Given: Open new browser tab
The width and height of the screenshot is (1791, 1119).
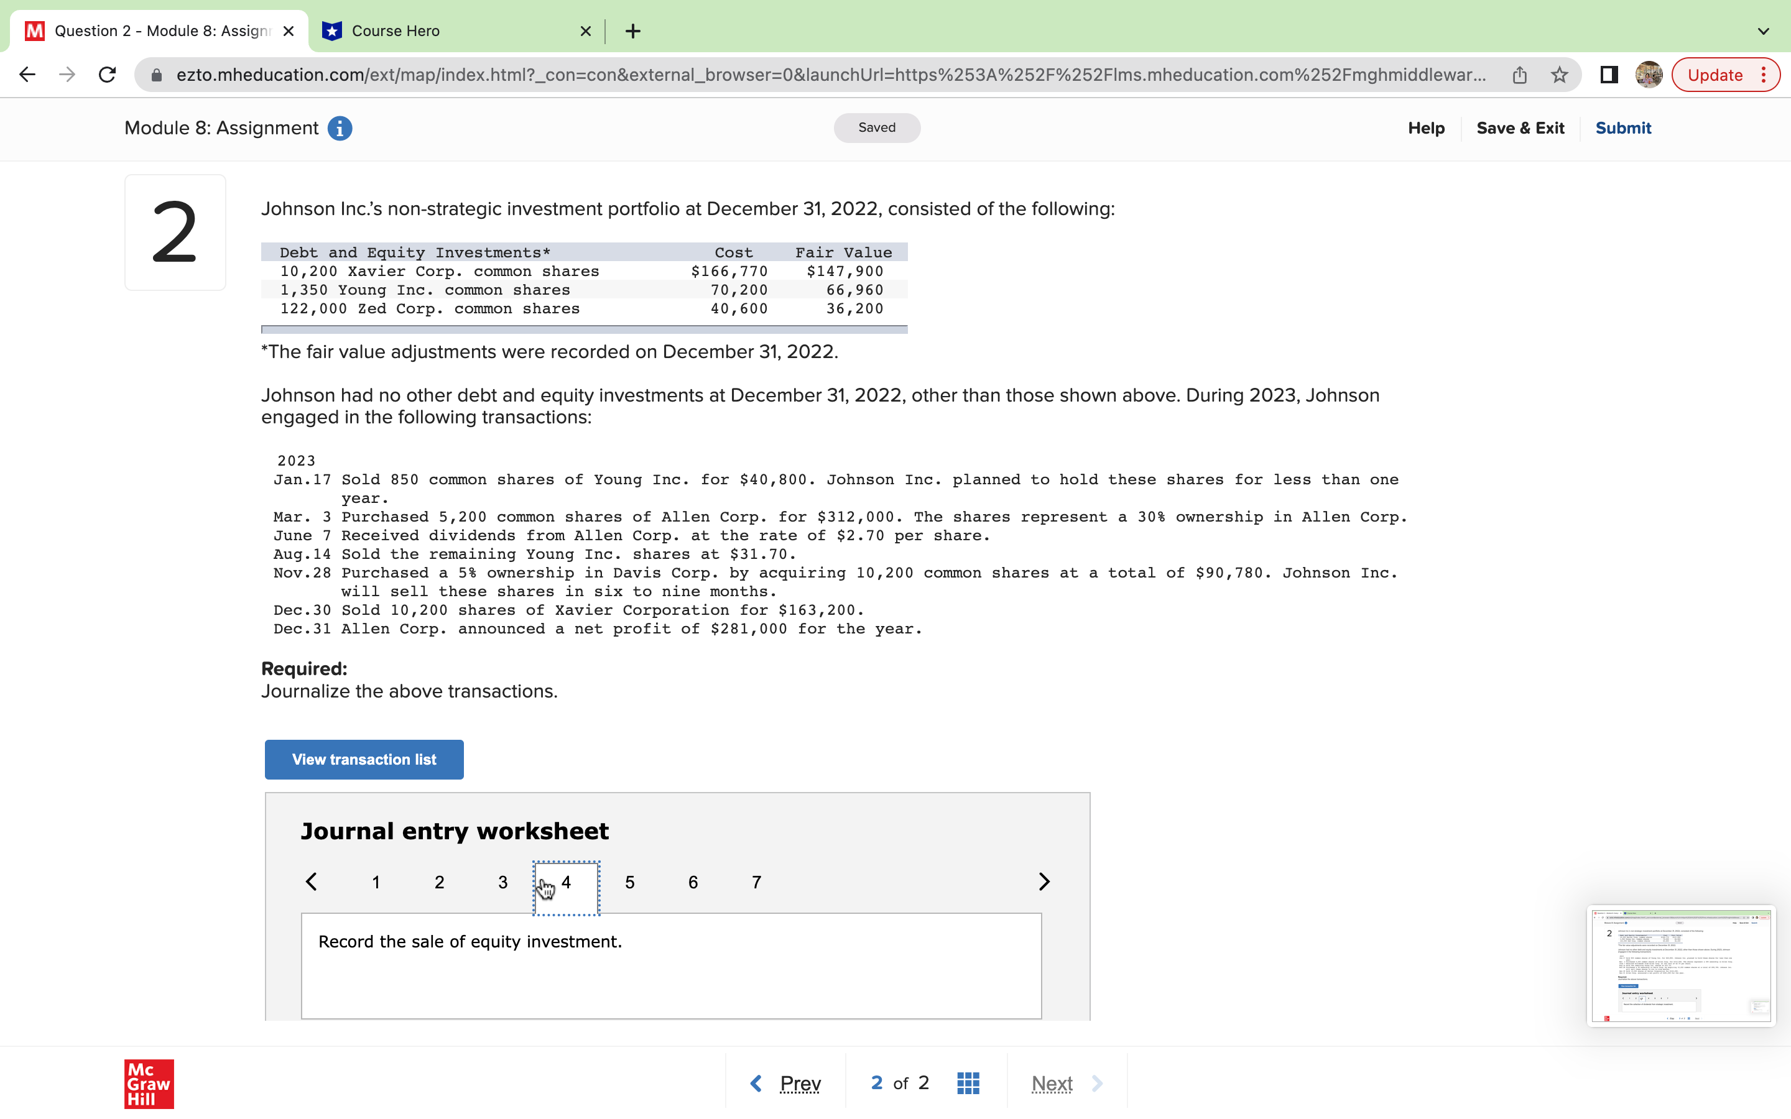Looking at the screenshot, I should (633, 31).
